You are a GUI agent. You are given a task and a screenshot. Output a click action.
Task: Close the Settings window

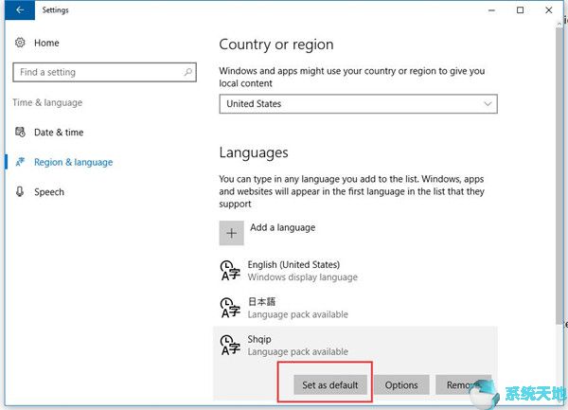(x=549, y=10)
